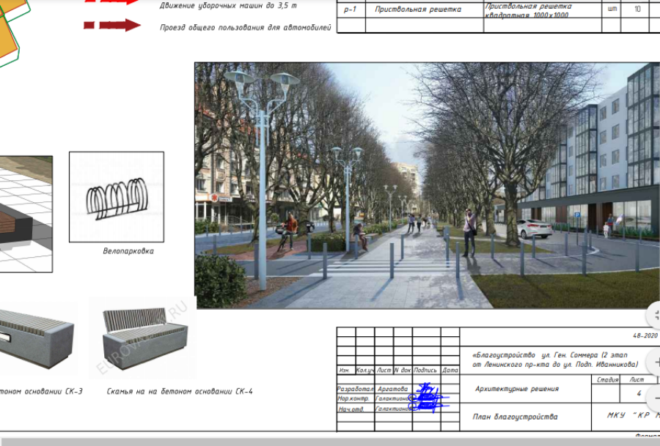
Task: Click the fit to page button
Action: (656, 316)
